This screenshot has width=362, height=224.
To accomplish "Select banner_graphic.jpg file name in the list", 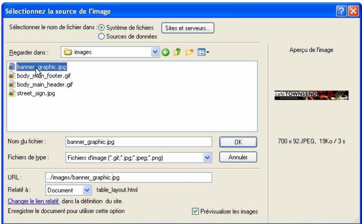I will pyautogui.click(x=41, y=67).
